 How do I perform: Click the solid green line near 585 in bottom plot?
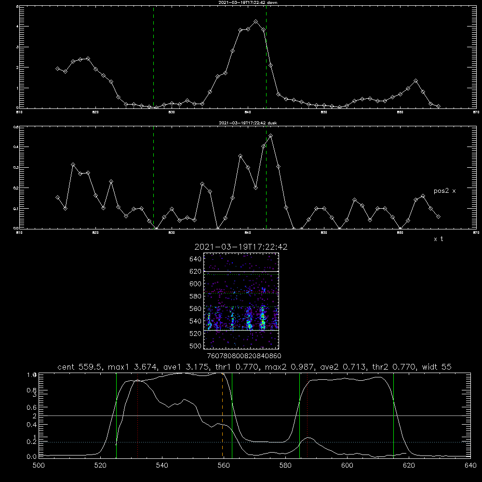click(x=299, y=415)
